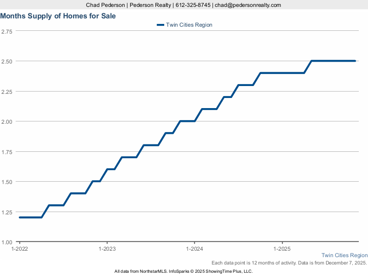Click the 1-2024 x-axis label
The width and height of the screenshot is (368, 276).
tap(195, 249)
